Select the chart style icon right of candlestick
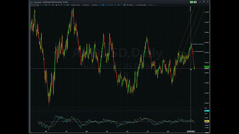Image resolution: width=239 pixels, height=134 pixels. pyautogui.click(x=106, y=5)
